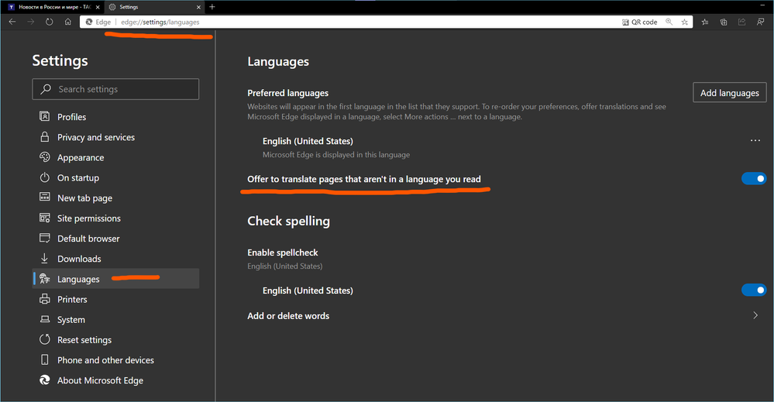
Task: Close the Settings tab
Action: [198, 7]
